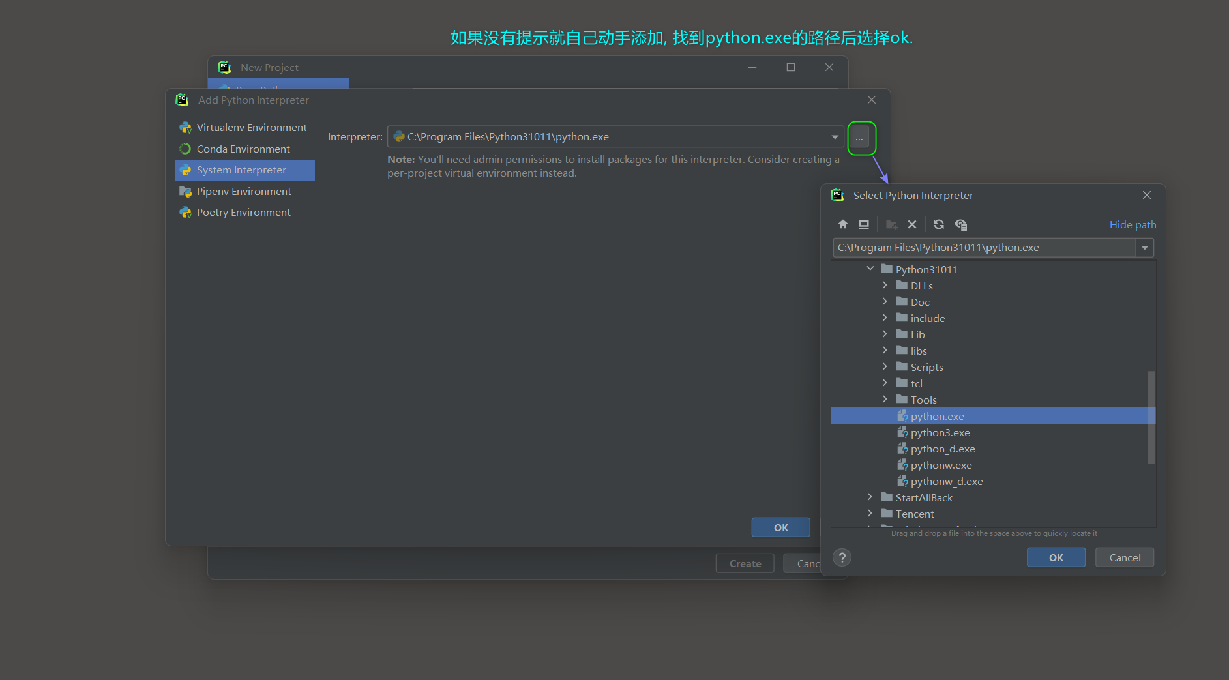Click Scripts folder icon
1229x680 pixels.
click(x=902, y=366)
